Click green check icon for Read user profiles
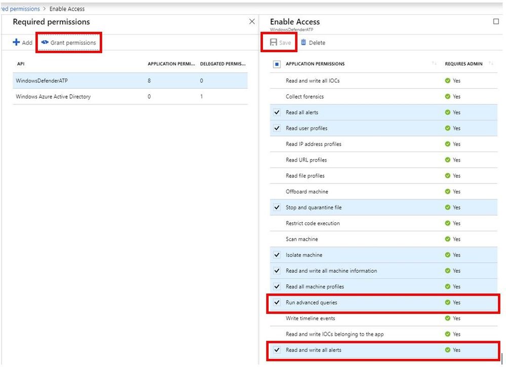This screenshot has width=506, height=367. 448,128
